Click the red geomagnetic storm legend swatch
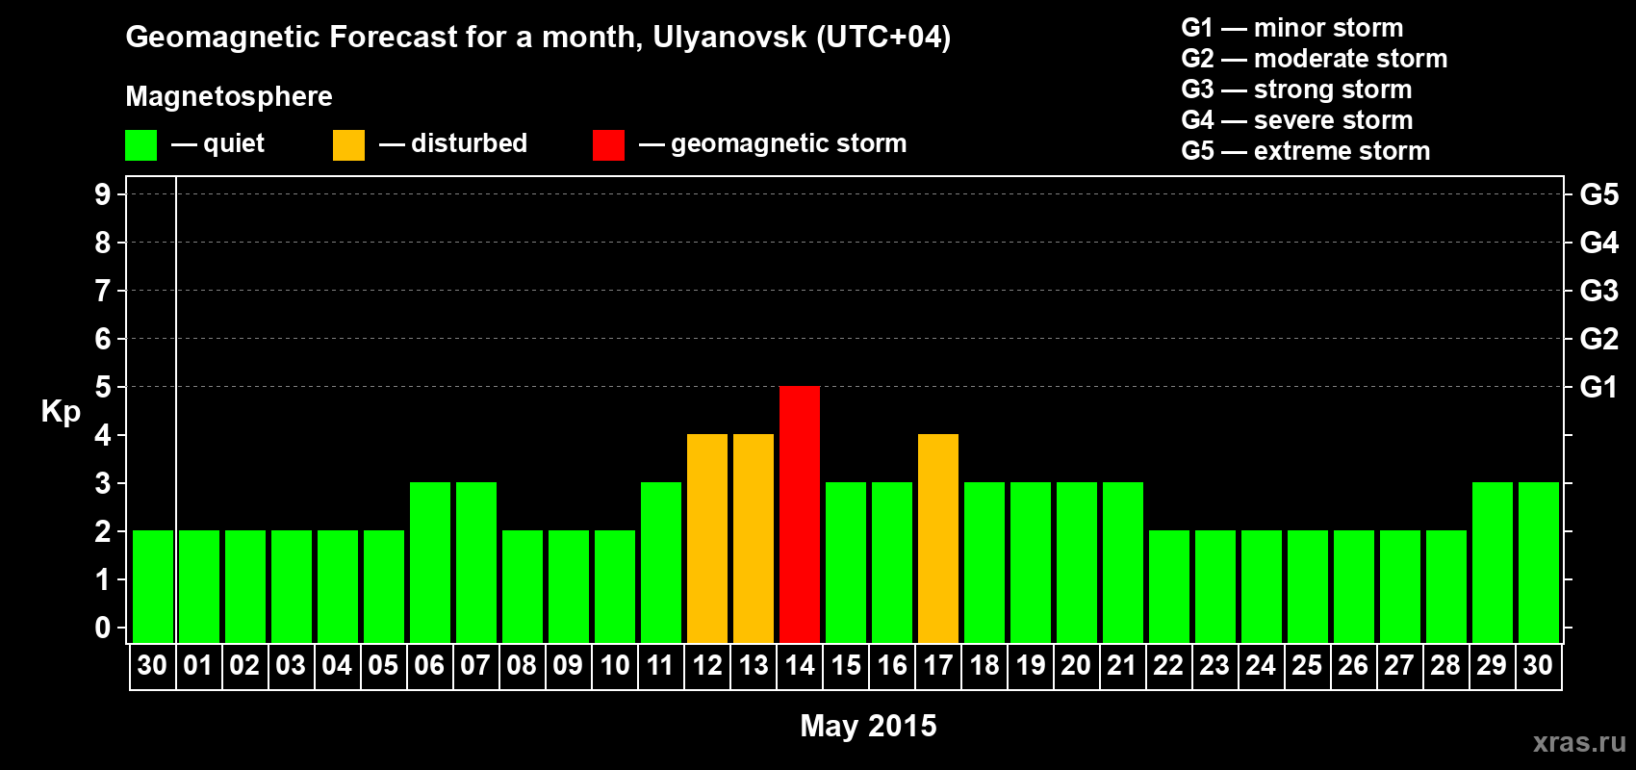Screen dimensions: 1636x770 click(608, 145)
